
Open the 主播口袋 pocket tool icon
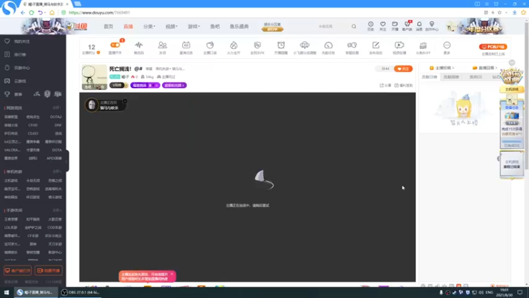pos(210,48)
